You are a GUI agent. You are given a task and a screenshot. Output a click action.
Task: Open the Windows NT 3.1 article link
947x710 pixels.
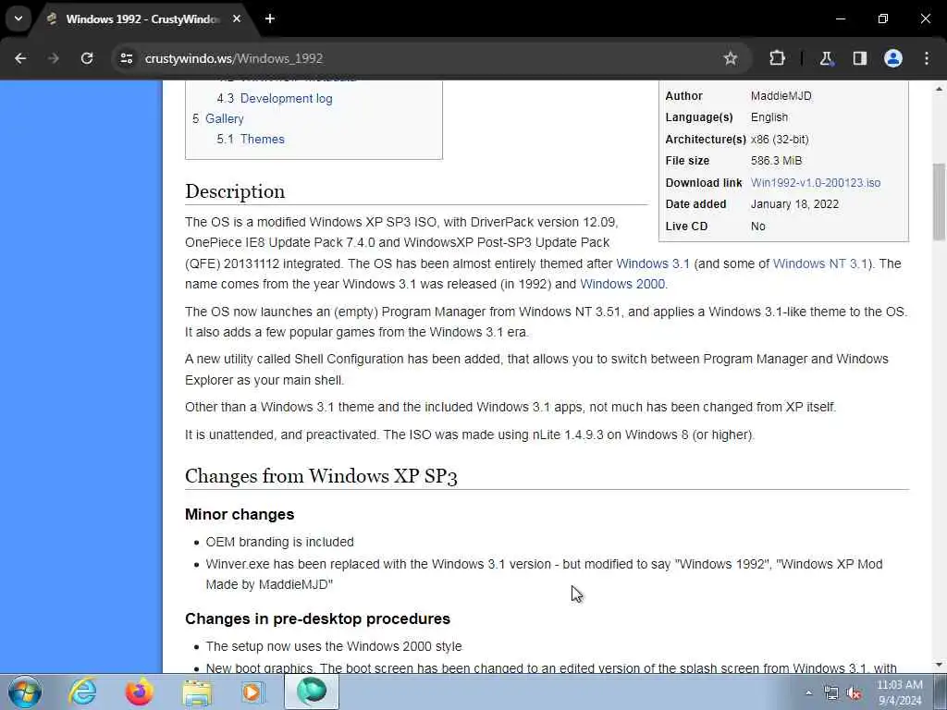pyautogui.click(x=820, y=263)
